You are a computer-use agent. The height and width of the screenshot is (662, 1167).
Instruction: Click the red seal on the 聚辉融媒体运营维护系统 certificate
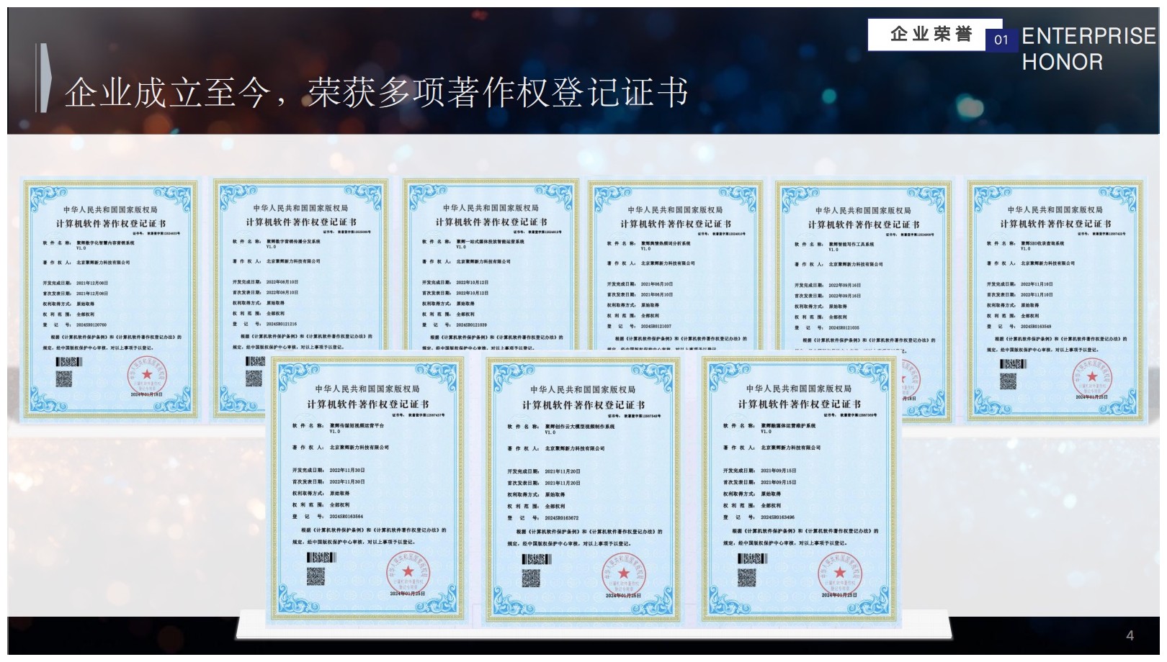point(839,574)
